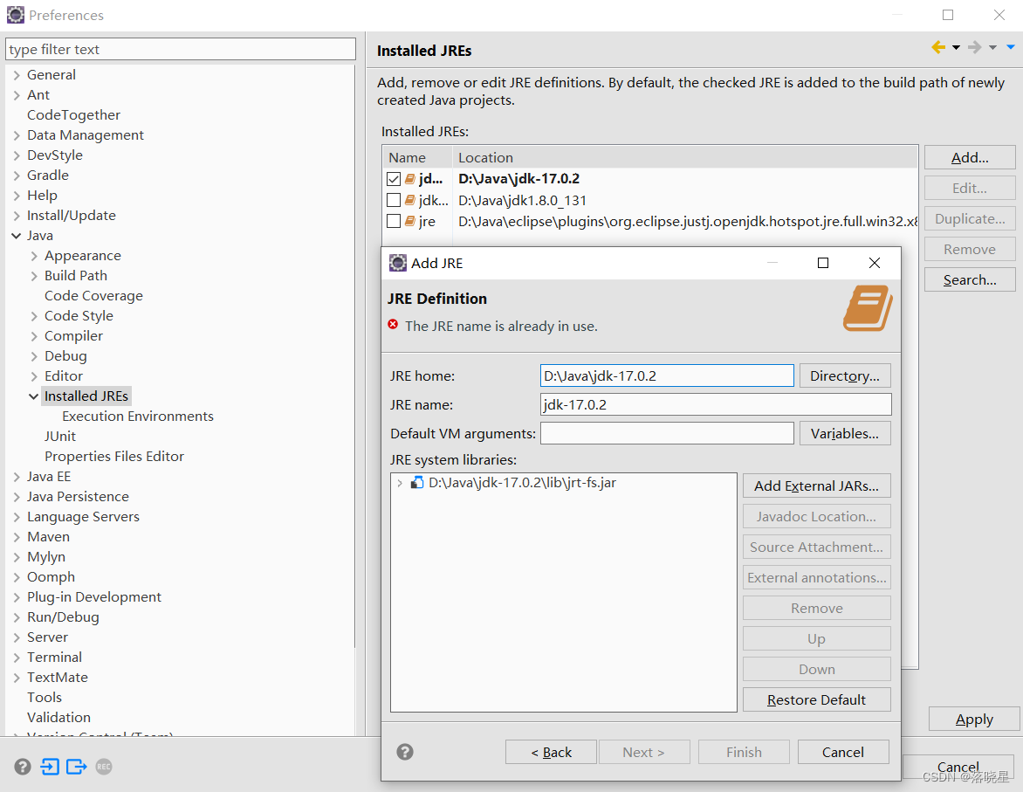
Task: Click the jdk-17.0.2 JRE book icon
Action: click(x=410, y=179)
